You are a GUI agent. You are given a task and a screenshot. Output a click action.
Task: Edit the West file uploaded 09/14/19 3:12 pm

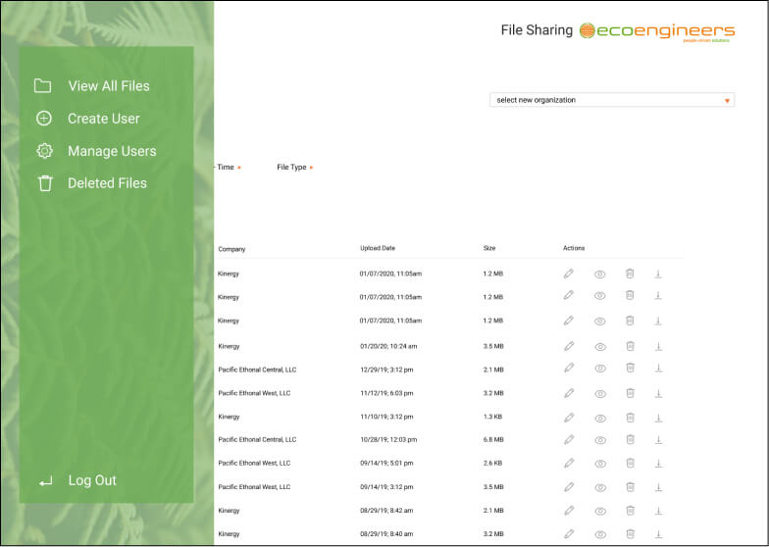click(569, 486)
